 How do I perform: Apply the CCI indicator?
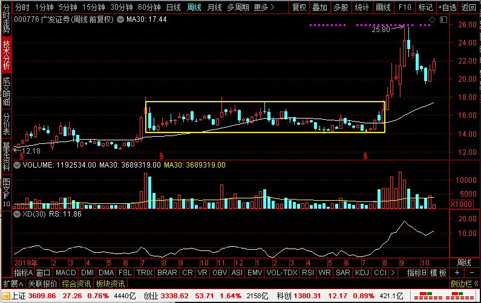381,273
